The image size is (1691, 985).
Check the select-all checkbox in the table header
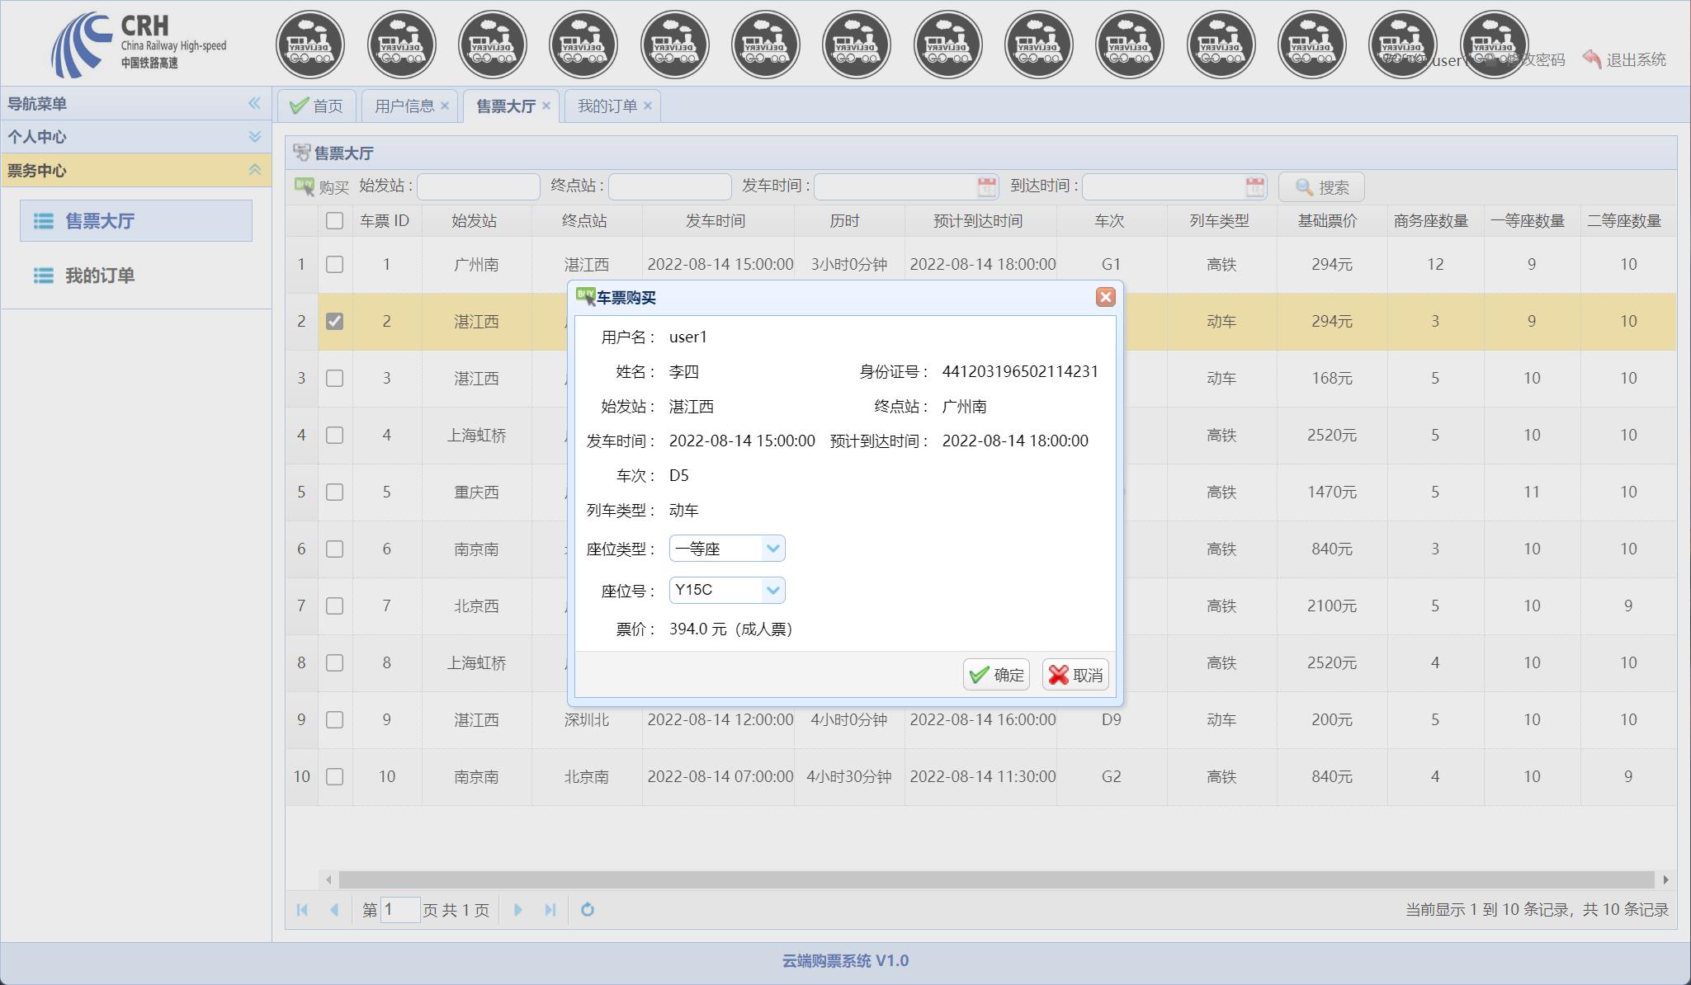334,221
